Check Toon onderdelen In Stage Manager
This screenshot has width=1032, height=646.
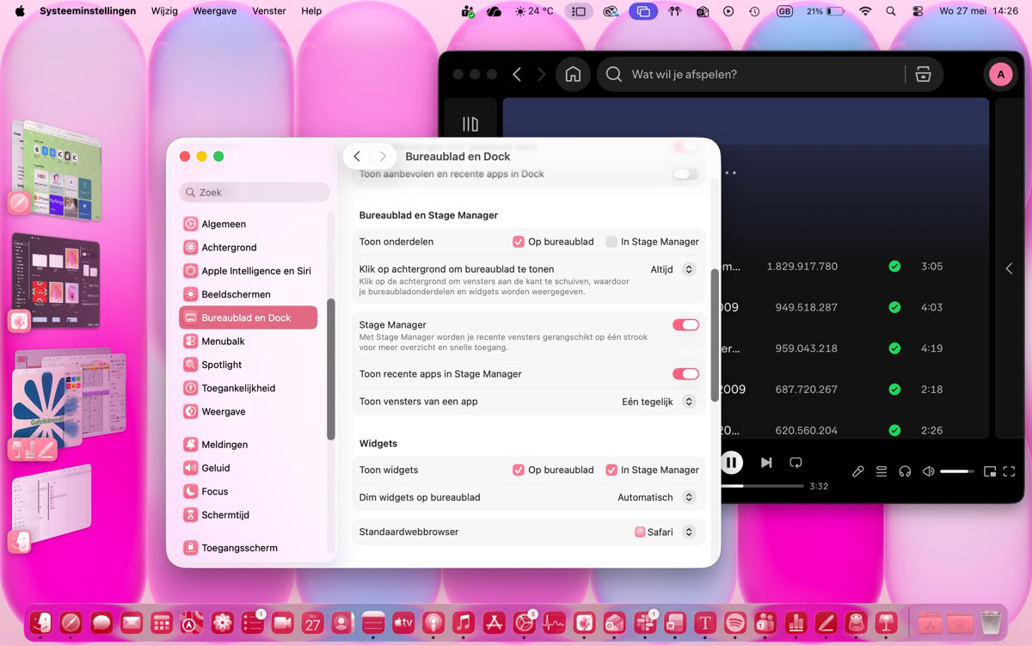coord(611,242)
